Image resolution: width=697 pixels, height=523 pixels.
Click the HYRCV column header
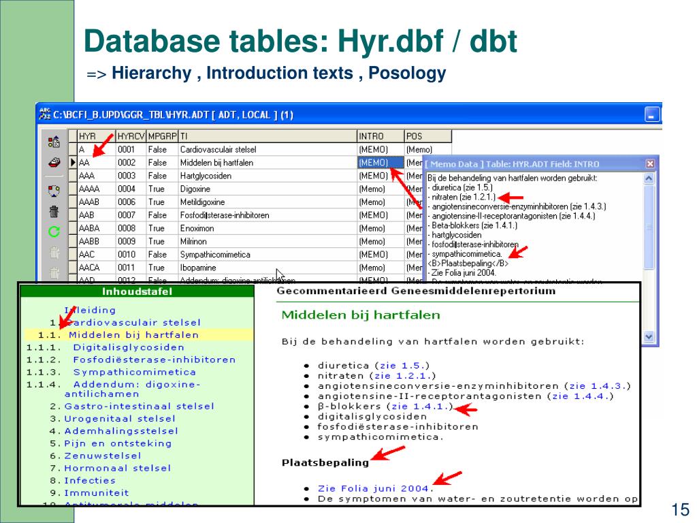(131, 136)
